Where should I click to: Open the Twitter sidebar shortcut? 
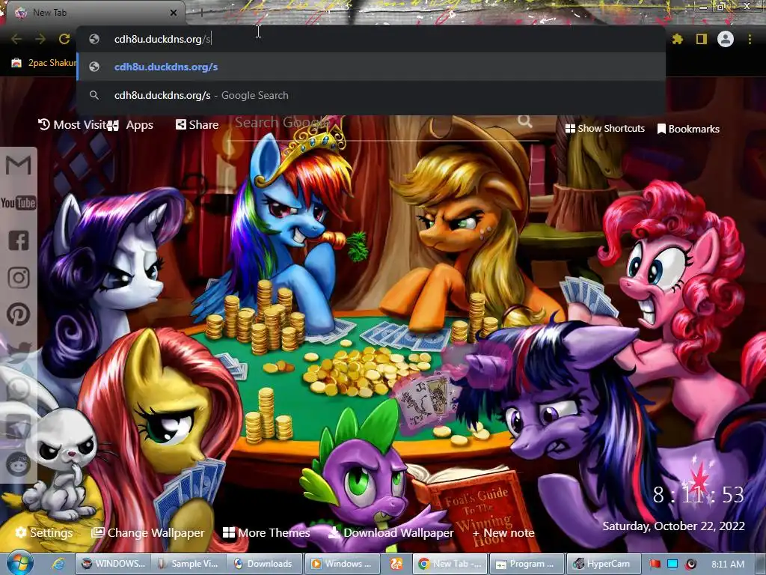19,352
